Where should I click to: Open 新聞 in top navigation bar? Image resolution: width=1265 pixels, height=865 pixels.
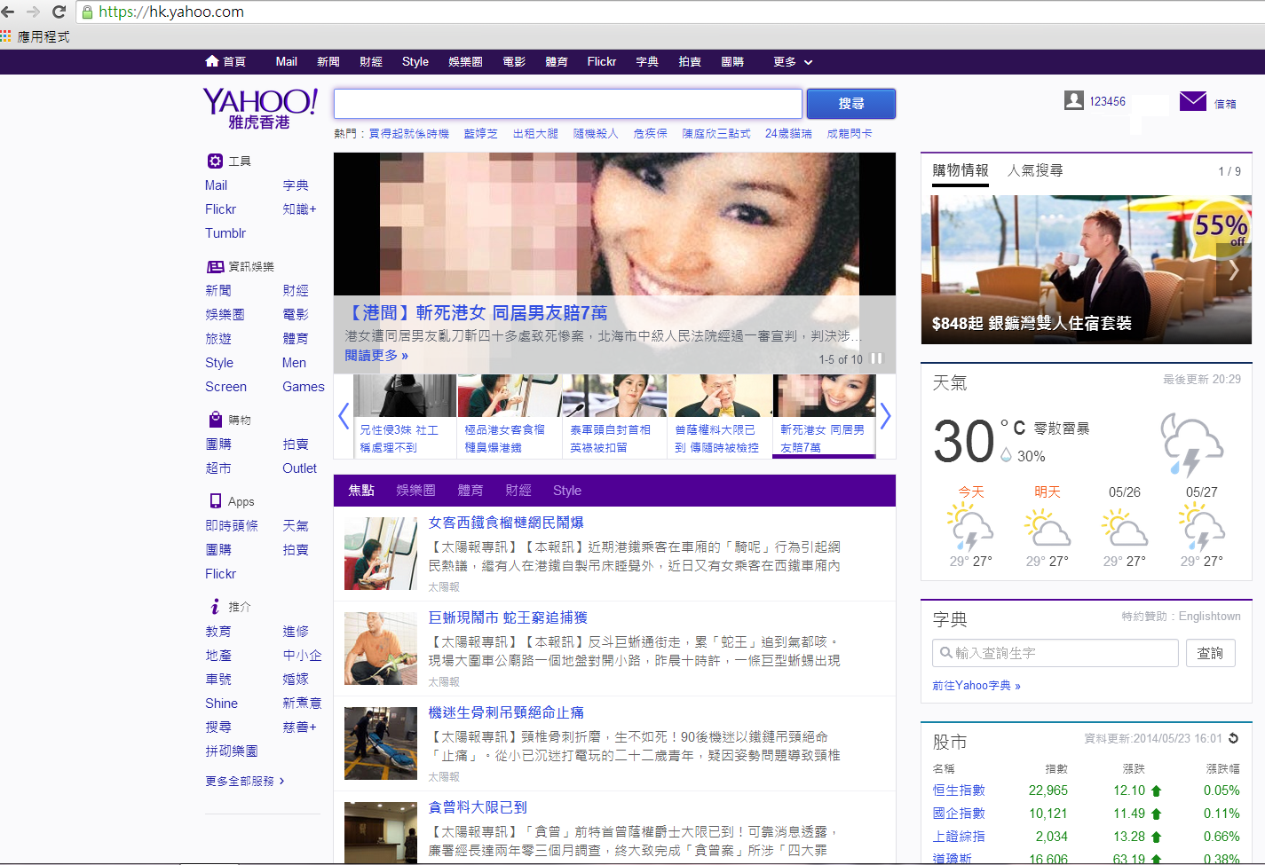click(328, 61)
